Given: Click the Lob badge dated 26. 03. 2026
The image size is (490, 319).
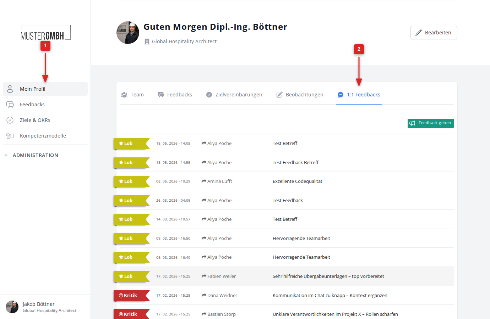Looking at the screenshot, I should click(x=131, y=201).
